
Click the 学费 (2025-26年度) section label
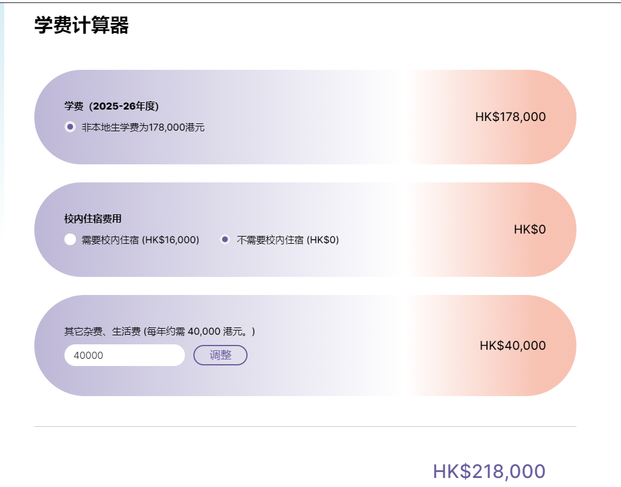pos(111,107)
